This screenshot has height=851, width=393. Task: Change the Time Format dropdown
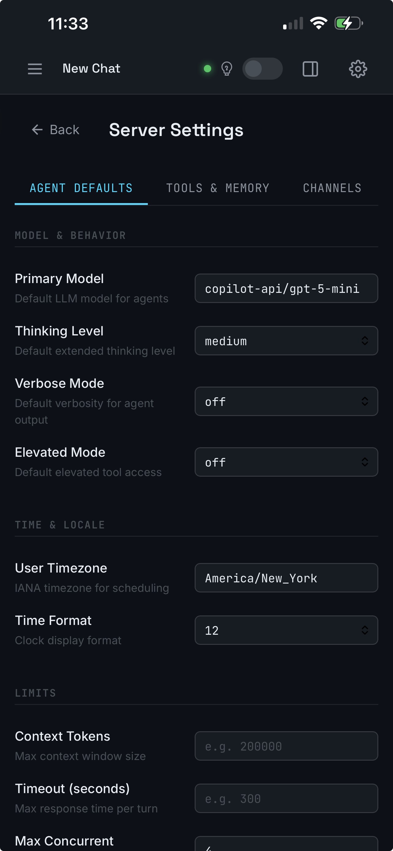pyautogui.click(x=286, y=630)
